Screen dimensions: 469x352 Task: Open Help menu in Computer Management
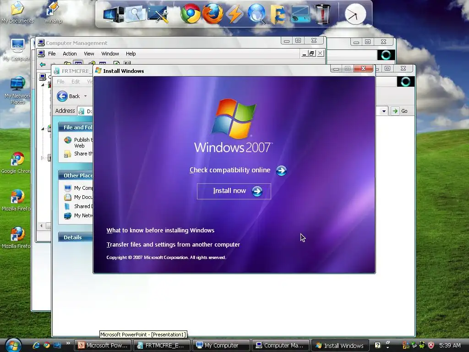[x=131, y=54]
